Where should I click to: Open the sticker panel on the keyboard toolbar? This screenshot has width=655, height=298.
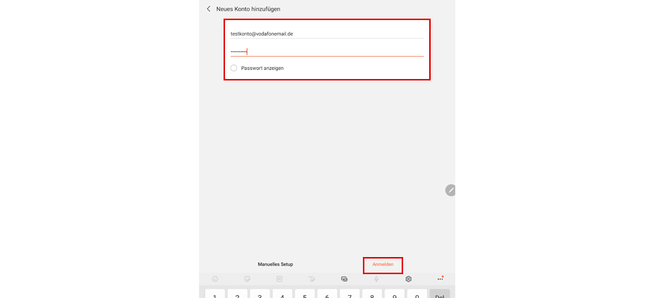pos(247,279)
